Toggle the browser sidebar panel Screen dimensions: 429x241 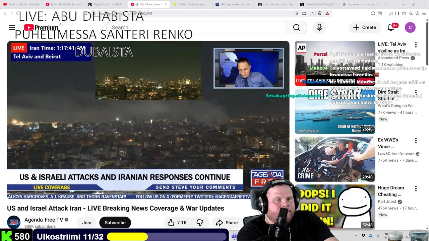click(x=397, y=13)
